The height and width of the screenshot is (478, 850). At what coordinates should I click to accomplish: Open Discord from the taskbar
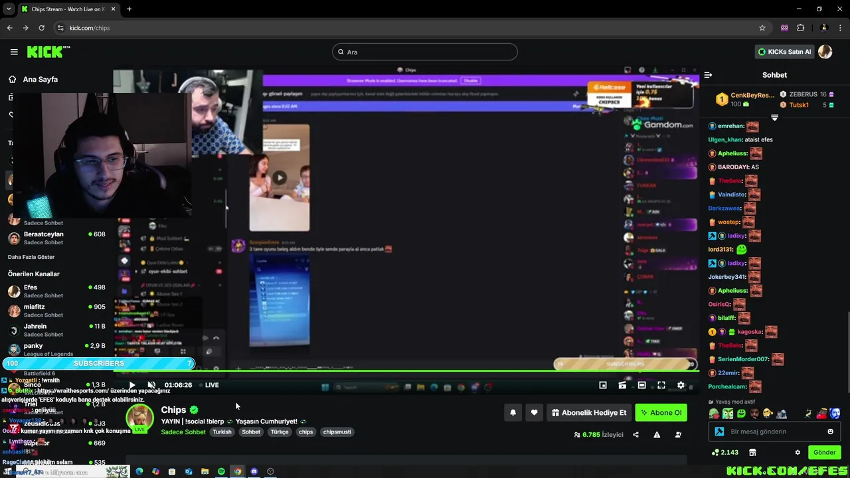(254, 471)
